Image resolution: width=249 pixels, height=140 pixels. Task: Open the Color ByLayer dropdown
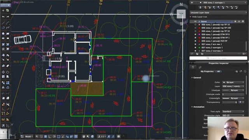pos(233,82)
